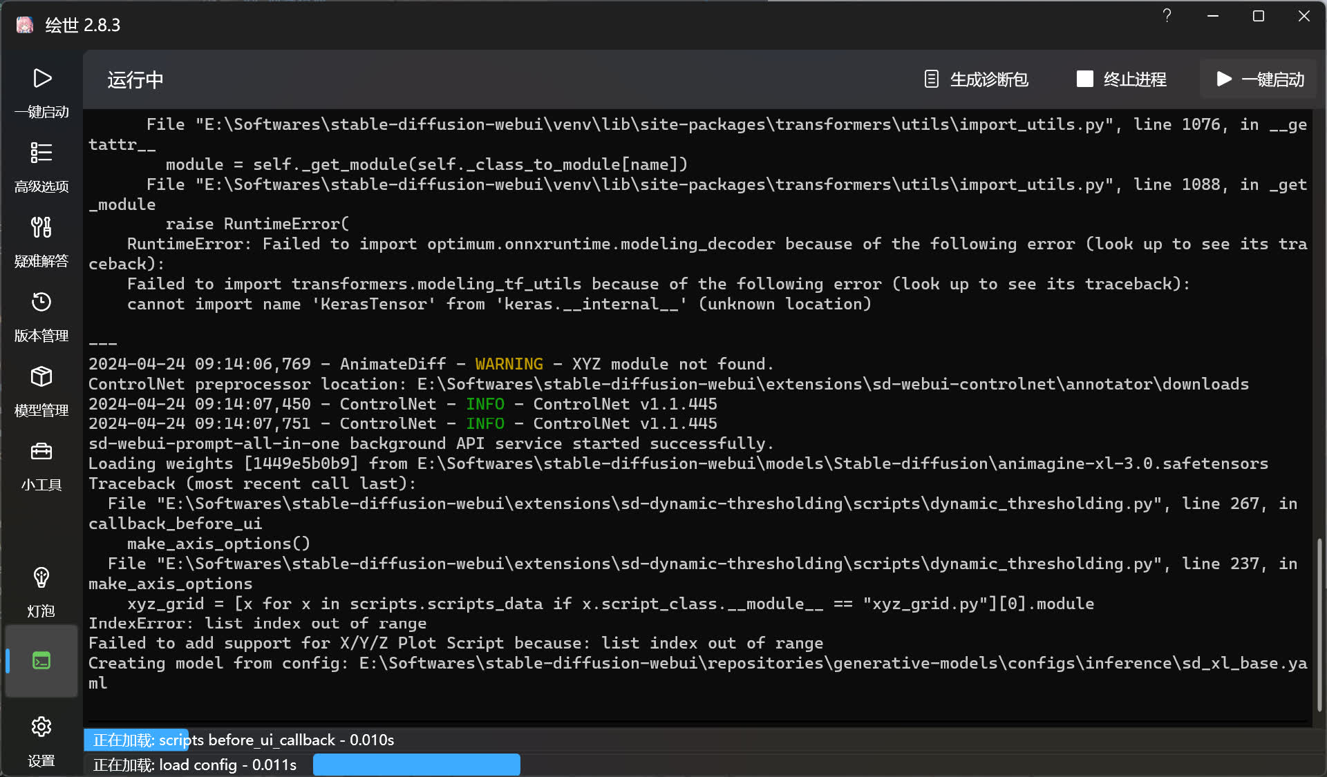Click the top-right 一键启动 launch button
The image size is (1327, 777).
tap(1260, 79)
